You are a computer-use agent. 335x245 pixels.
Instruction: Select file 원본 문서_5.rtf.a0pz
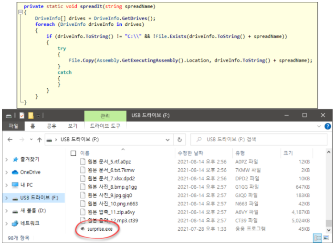point(109,162)
